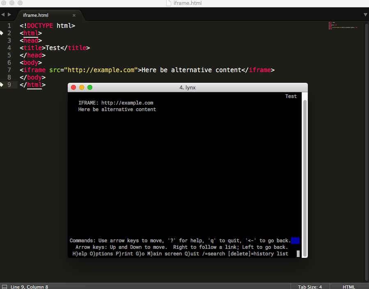Click the tab history forward arrow
This screenshot has width=369, height=289.
9,15
